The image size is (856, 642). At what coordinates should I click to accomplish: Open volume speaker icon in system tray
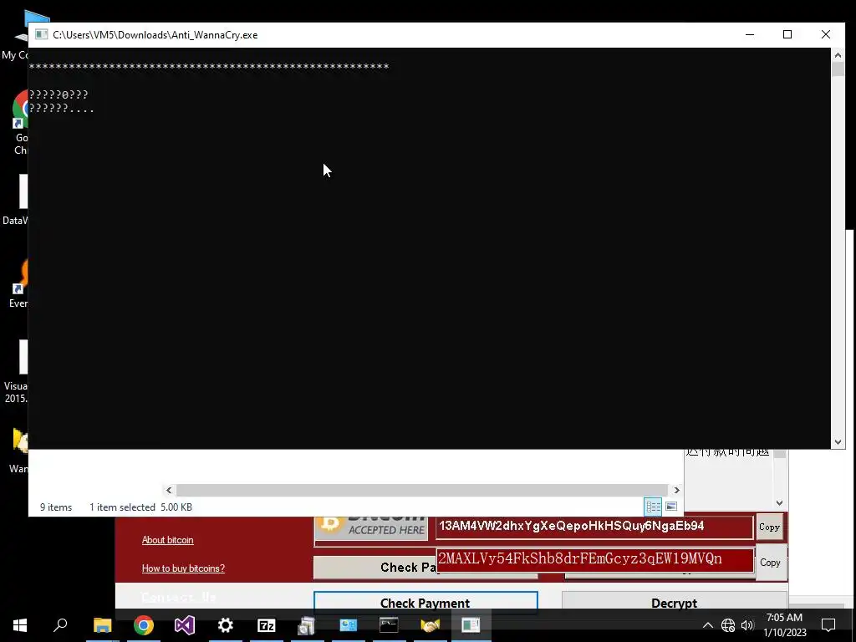747,625
